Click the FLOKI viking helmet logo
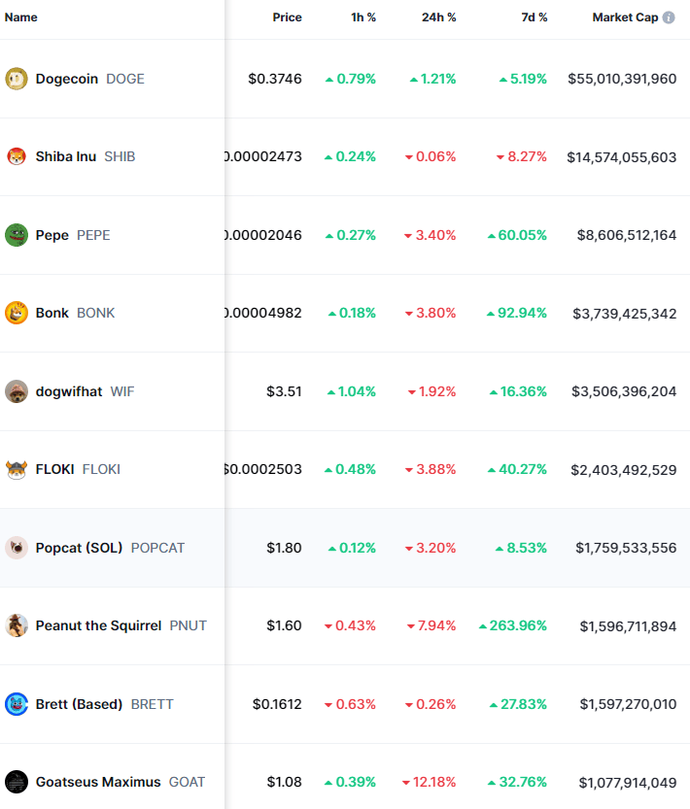690x809 pixels. point(17,469)
